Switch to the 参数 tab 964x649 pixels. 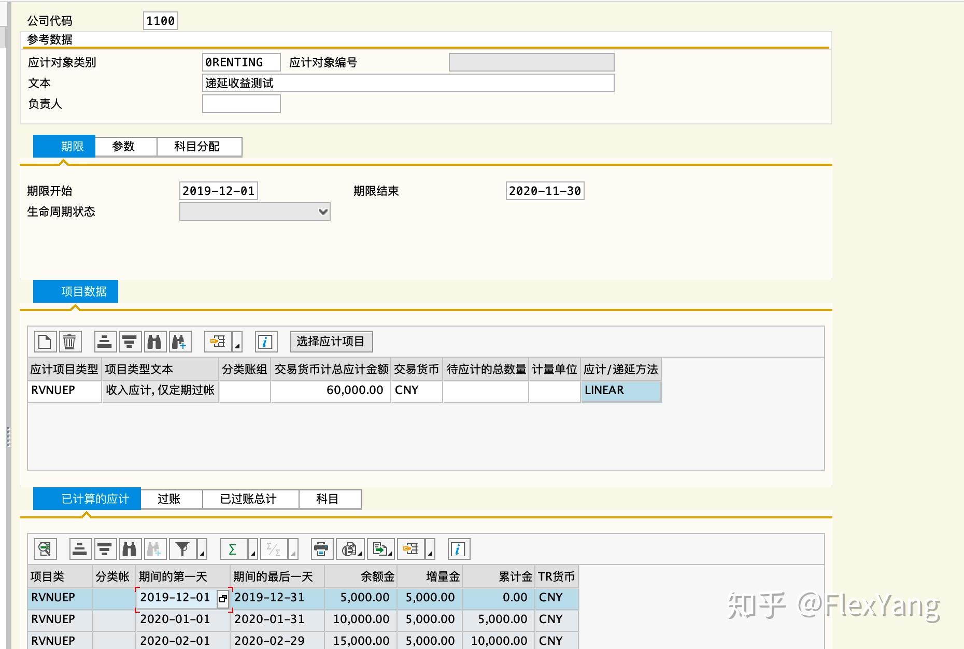click(126, 147)
